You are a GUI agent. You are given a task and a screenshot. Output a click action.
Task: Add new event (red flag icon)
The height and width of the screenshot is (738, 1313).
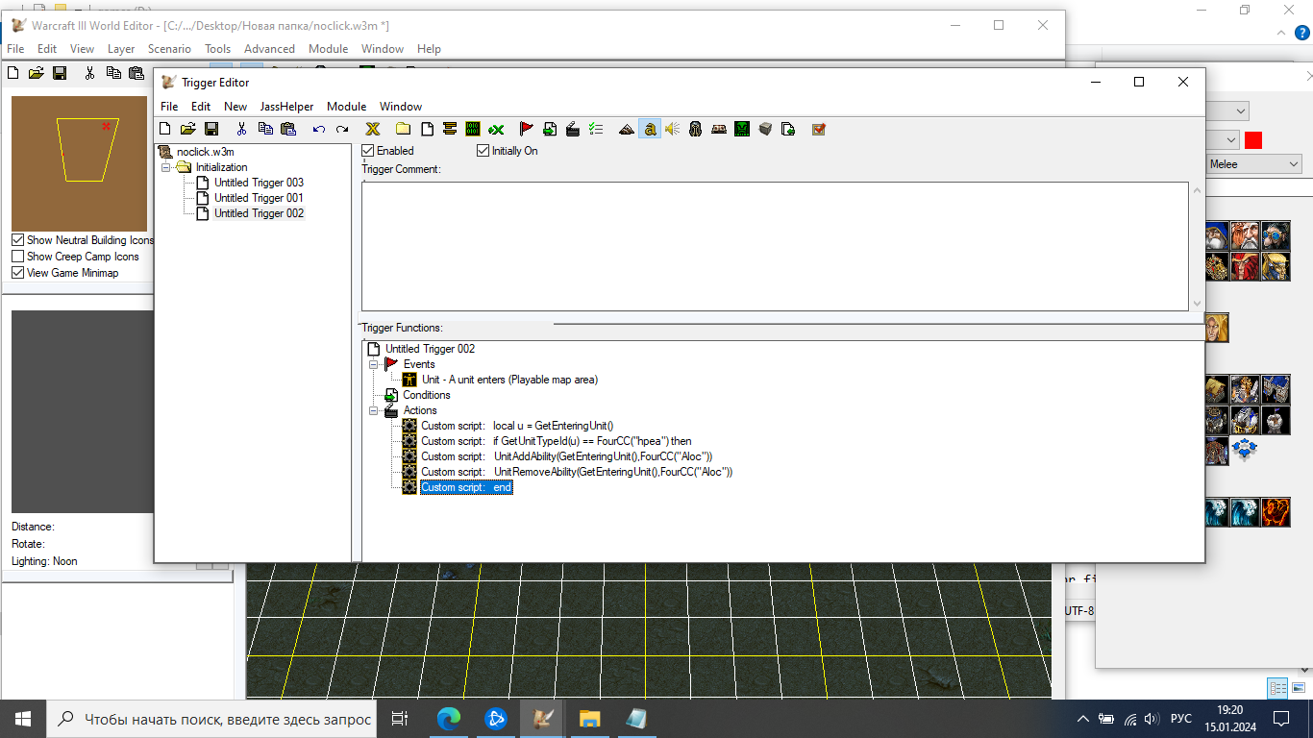(x=526, y=129)
